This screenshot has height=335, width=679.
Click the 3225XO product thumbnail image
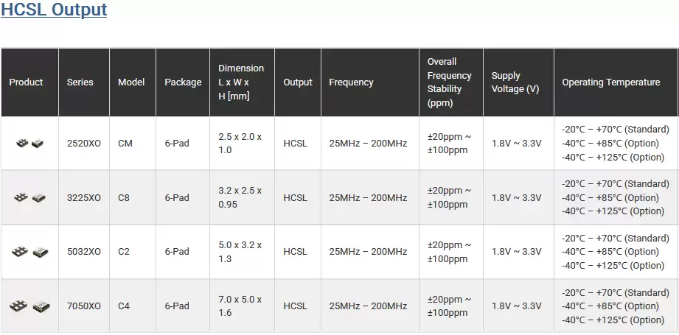click(x=30, y=197)
